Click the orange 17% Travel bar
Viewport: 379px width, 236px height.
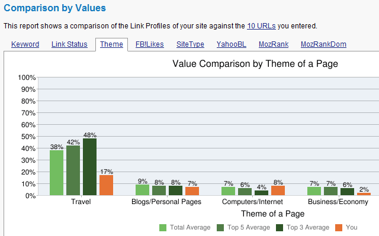click(x=107, y=185)
